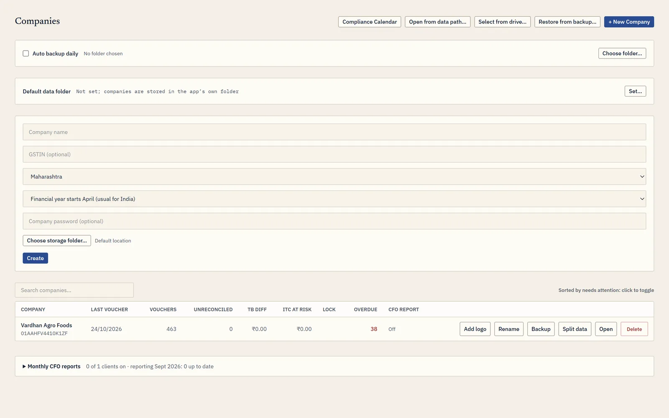The height and width of the screenshot is (418, 669).
Task: Click Choose storage folder button
Action: (x=57, y=241)
